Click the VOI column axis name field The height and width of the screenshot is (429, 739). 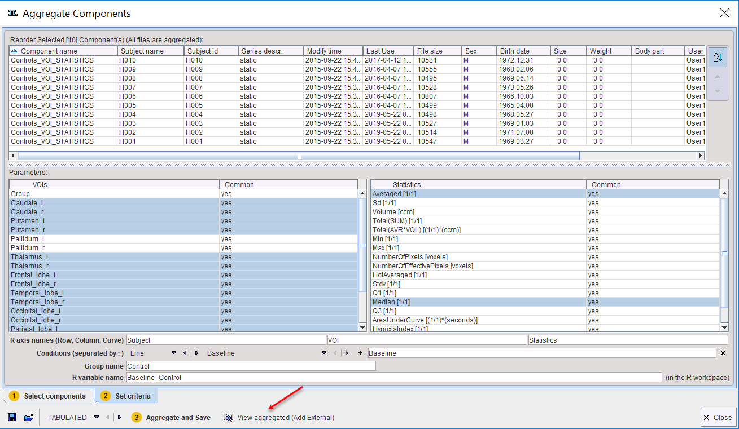pyautogui.click(x=427, y=340)
